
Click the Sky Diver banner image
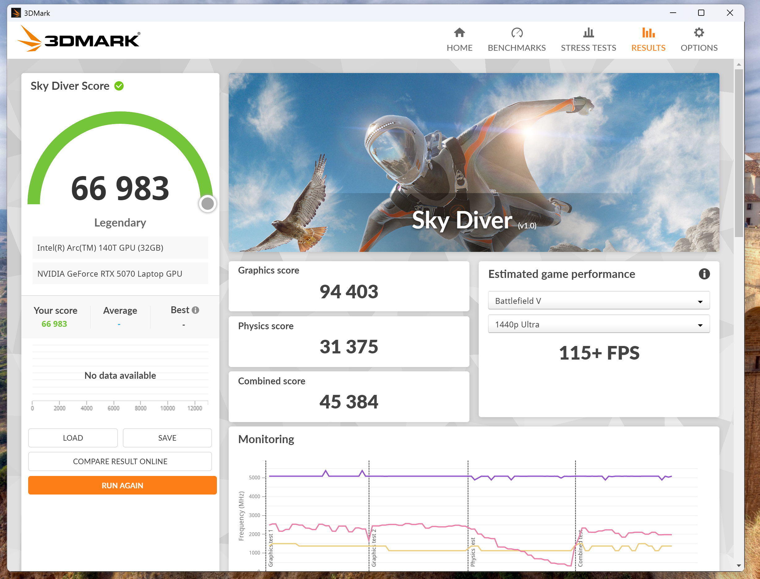(473, 162)
